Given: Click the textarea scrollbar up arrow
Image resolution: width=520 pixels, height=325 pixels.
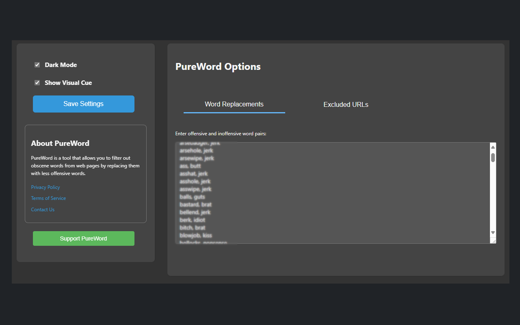Looking at the screenshot, I should click(x=493, y=147).
